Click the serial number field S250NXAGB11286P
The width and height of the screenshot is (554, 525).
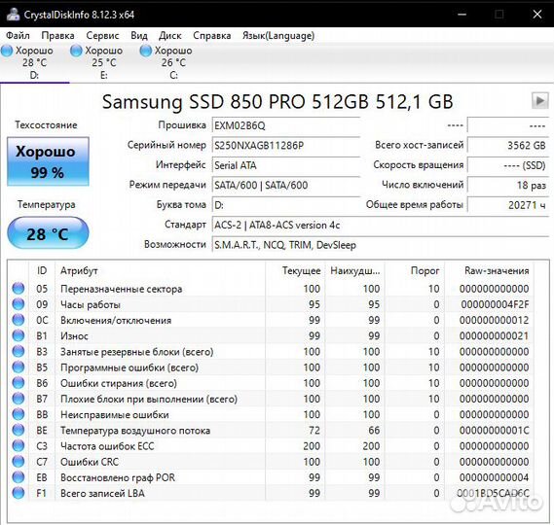coord(285,145)
